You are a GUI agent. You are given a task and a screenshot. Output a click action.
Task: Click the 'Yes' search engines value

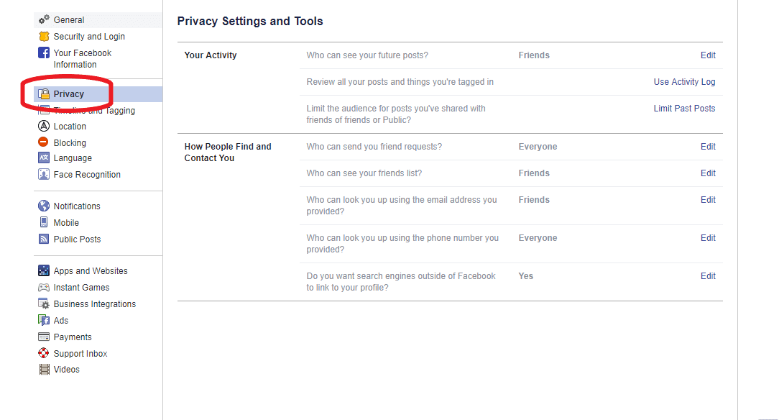(x=525, y=276)
